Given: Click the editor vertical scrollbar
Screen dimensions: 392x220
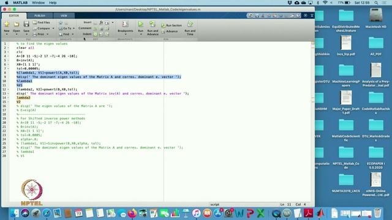Looking at the screenshot, I should pos(312,121).
